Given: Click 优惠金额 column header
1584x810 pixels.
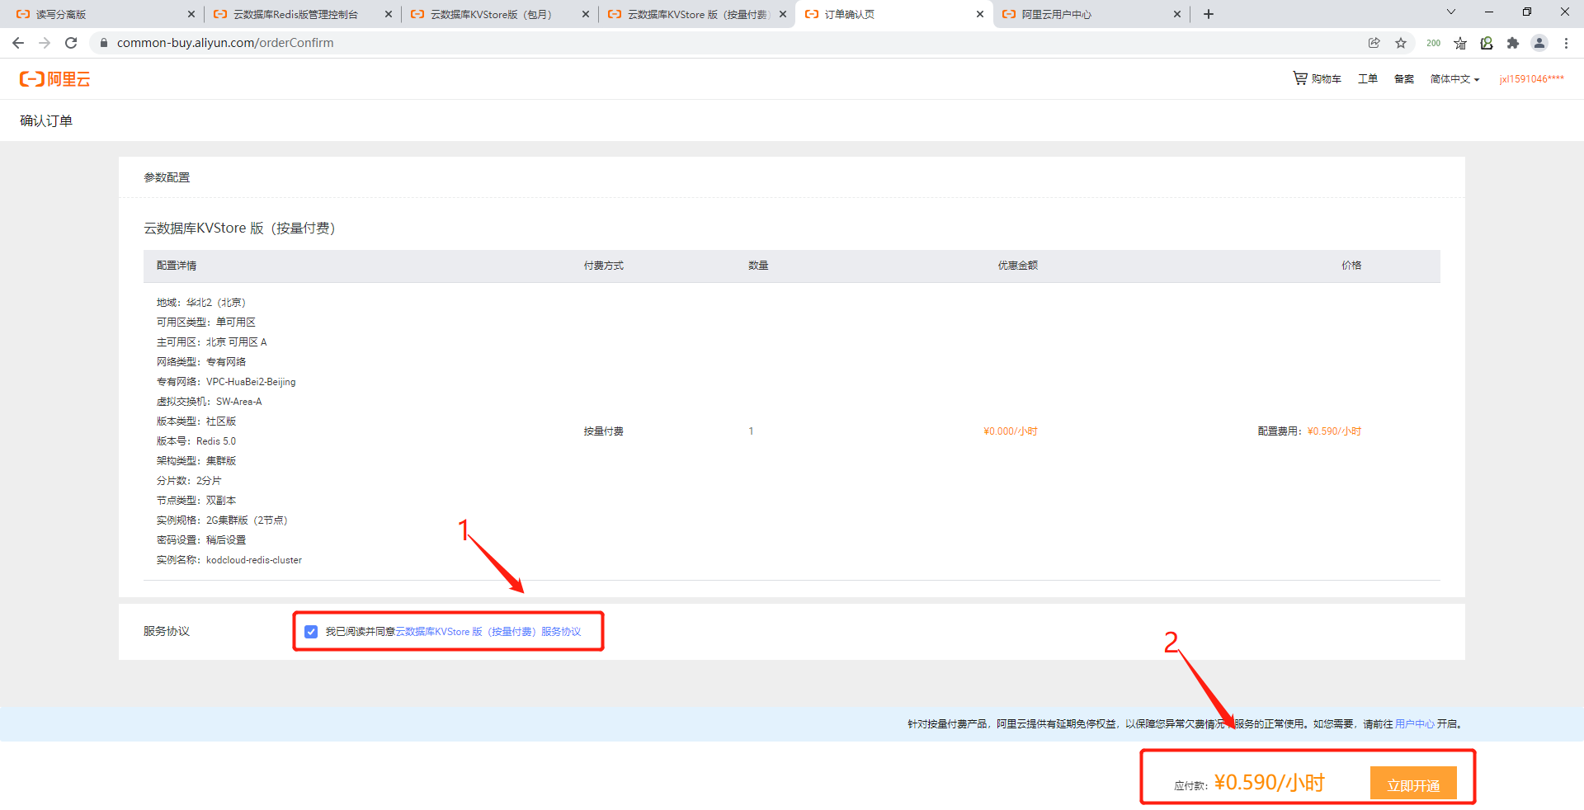Looking at the screenshot, I should tap(1018, 266).
